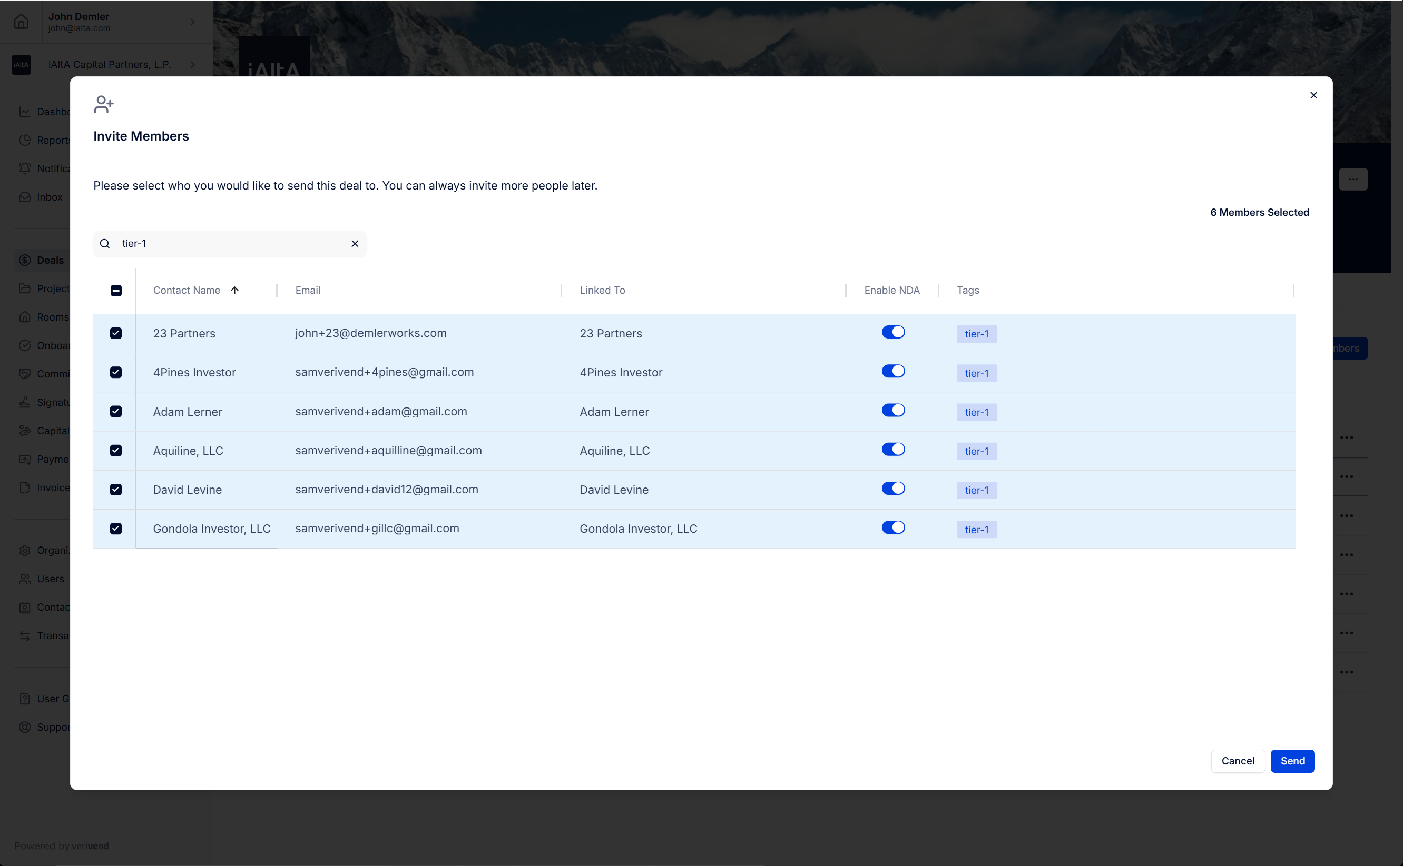Sort by the Tags column header
This screenshot has height=866, width=1403.
[x=968, y=291]
